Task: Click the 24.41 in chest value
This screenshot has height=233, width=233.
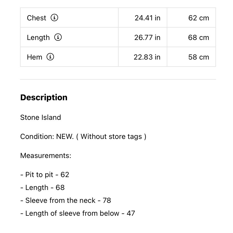Action: tap(147, 18)
